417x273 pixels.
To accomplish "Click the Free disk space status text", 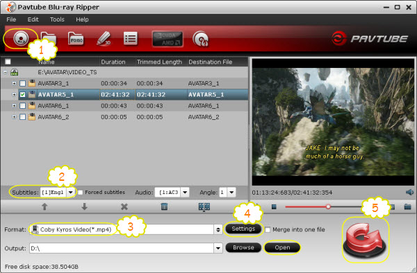I will click(x=42, y=267).
